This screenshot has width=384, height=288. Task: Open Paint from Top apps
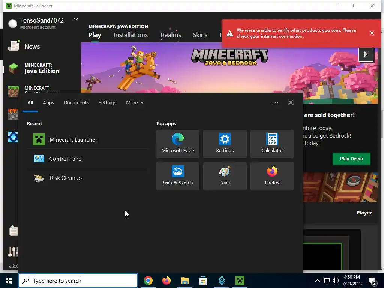(225, 176)
